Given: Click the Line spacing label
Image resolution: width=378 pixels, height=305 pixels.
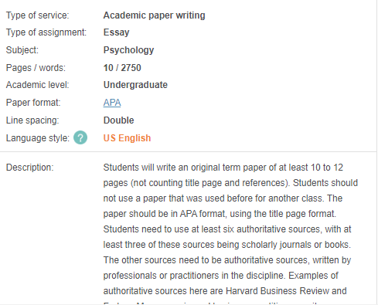Looking at the screenshot, I should click(32, 120).
